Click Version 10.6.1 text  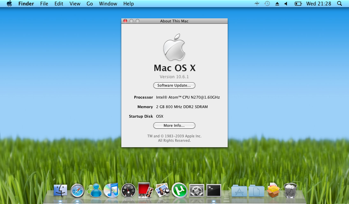point(174,76)
